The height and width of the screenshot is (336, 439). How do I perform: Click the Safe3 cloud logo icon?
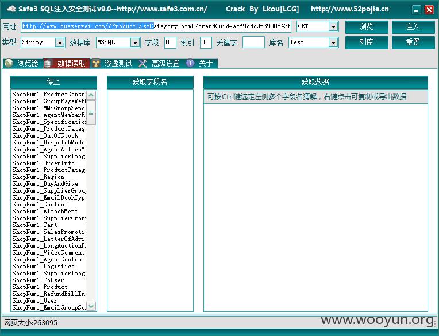(x=11, y=9)
